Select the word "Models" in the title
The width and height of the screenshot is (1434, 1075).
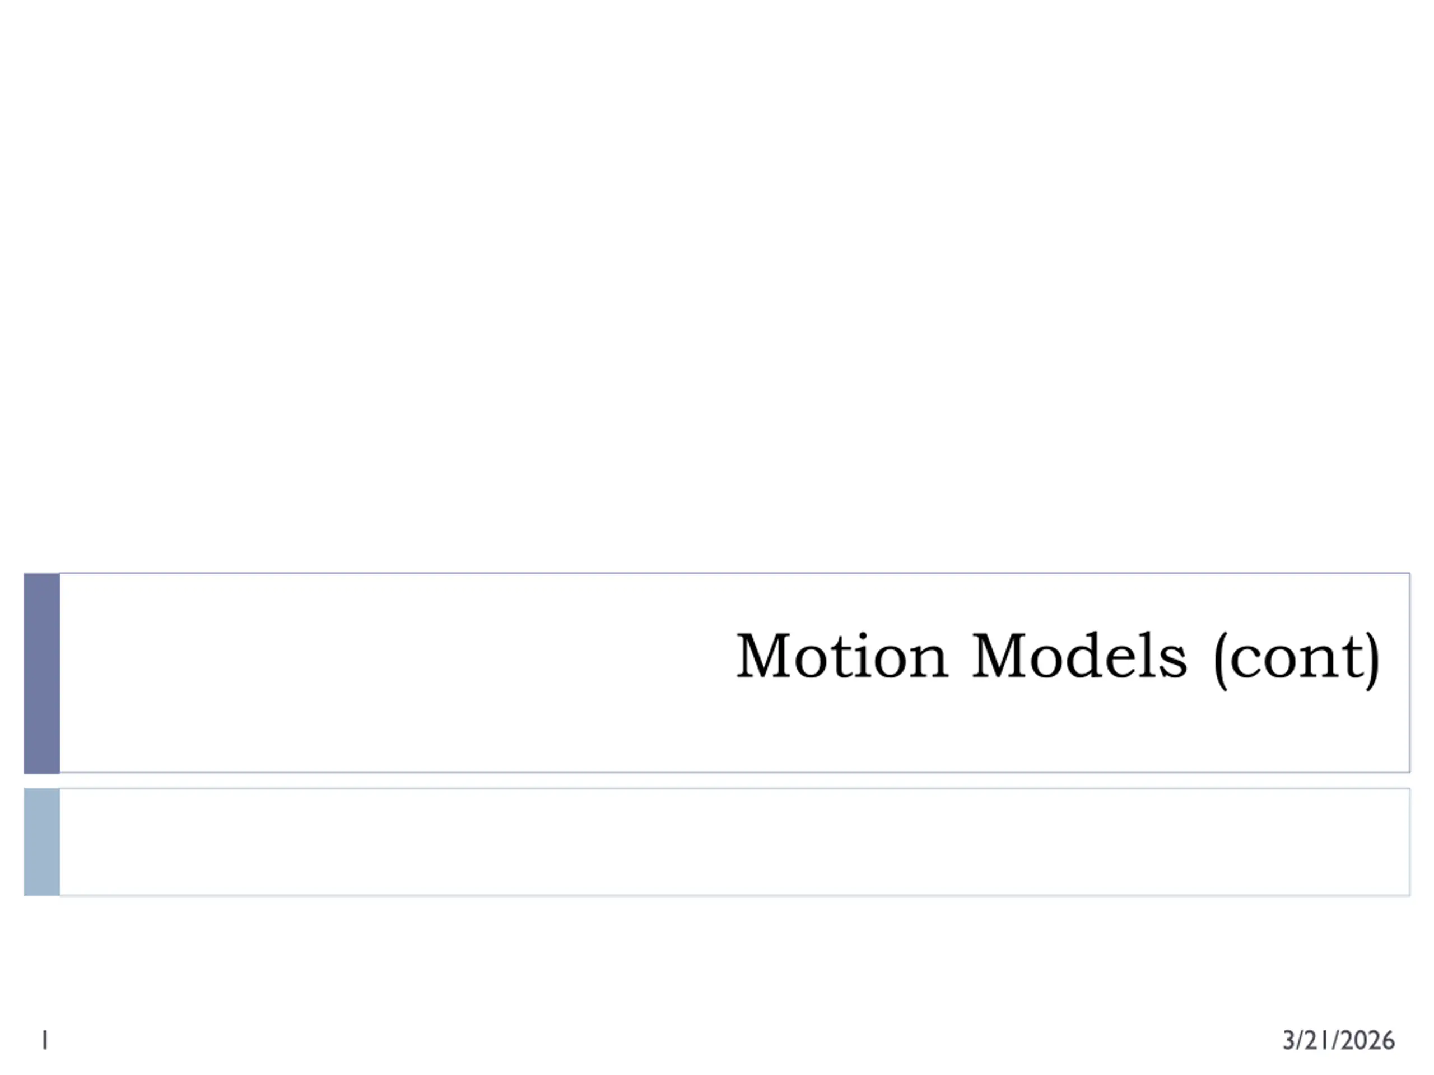[x=1079, y=655]
